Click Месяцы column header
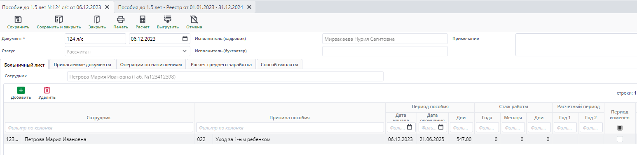 513,118
